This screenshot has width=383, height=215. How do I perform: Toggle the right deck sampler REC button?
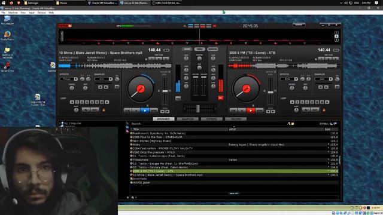(x=337, y=87)
